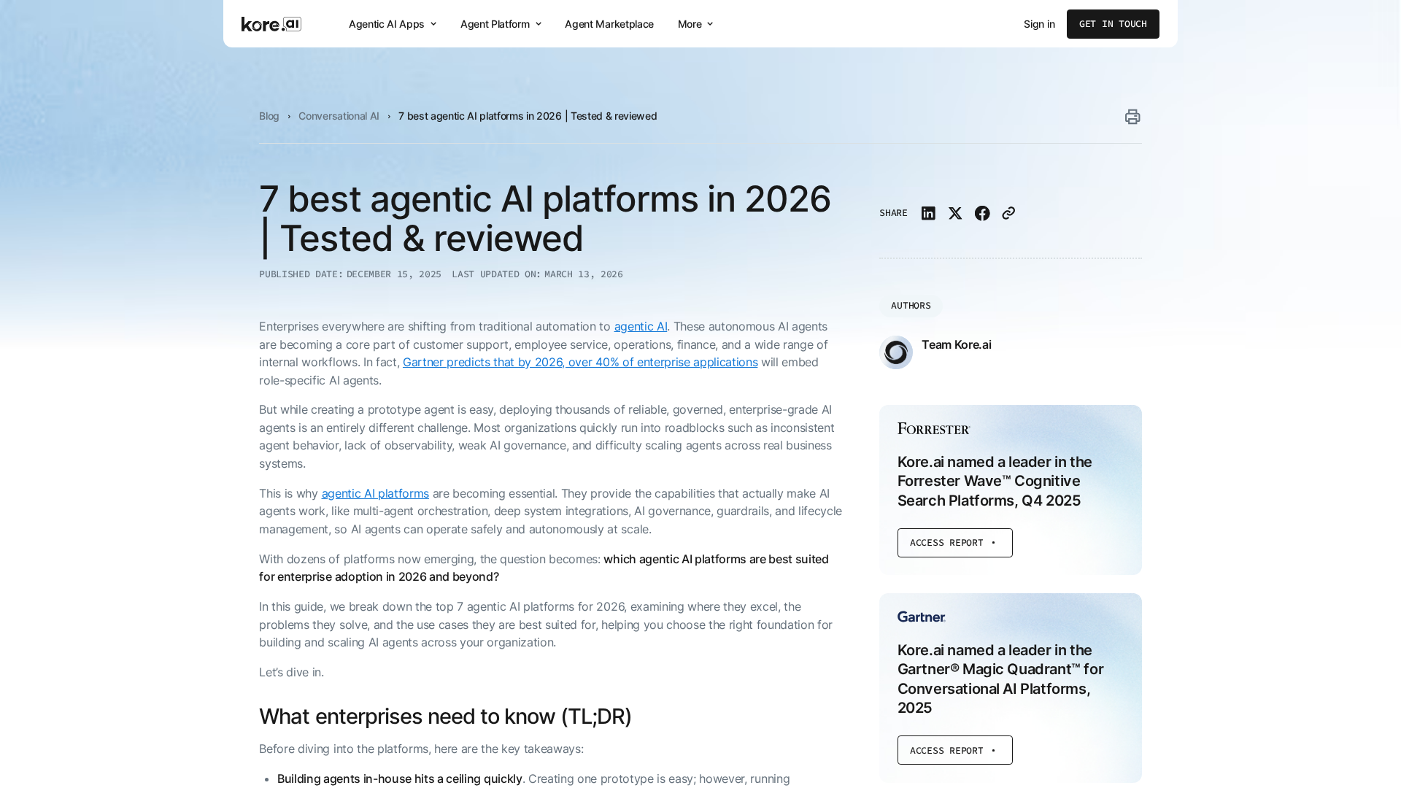
Task: Share article on X (Twitter)
Action: [954, 213]
